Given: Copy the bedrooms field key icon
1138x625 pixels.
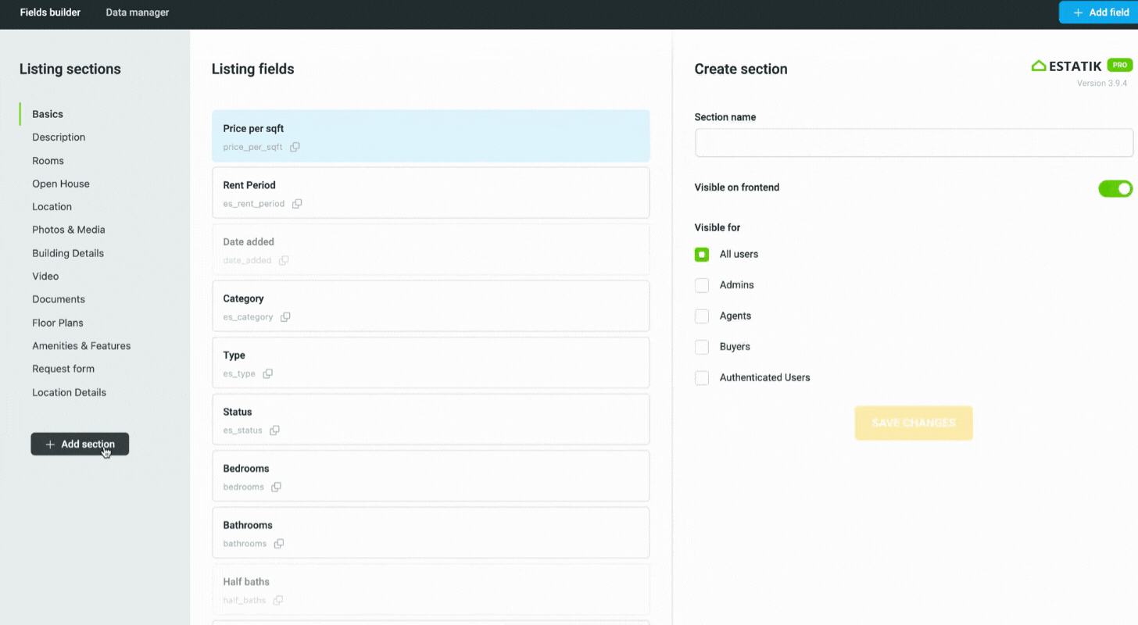Looking at the screenshot, I should point(276,487).
